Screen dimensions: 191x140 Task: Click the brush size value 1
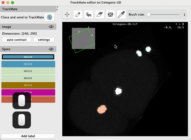tap(184, 15)
